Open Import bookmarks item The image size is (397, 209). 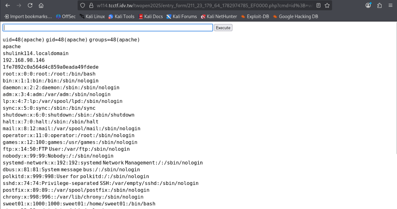coord(28,16)
